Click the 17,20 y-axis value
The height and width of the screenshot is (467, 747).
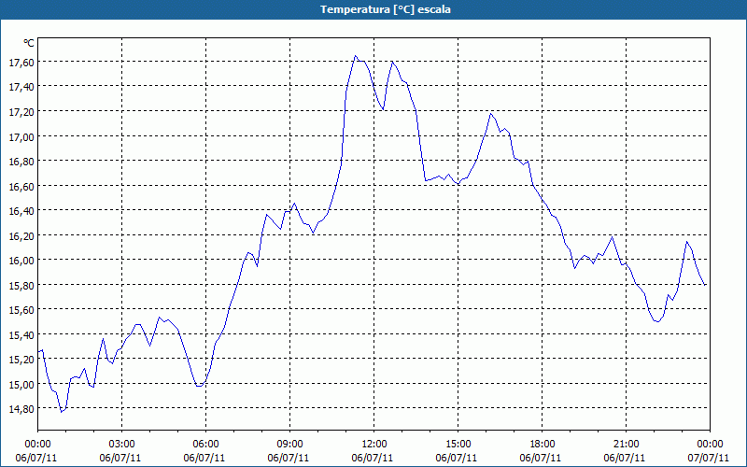click(21, 112)
